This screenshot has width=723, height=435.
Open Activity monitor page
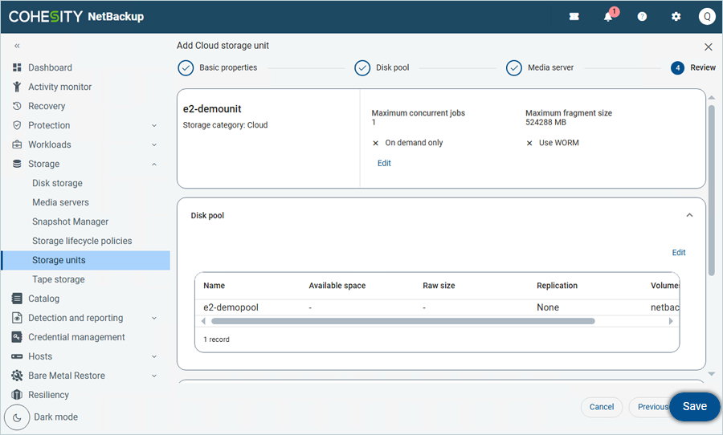click(59, 87)
